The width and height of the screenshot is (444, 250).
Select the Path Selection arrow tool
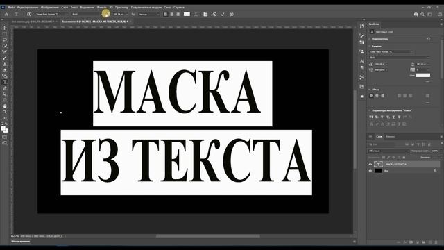tap(5, 94)
